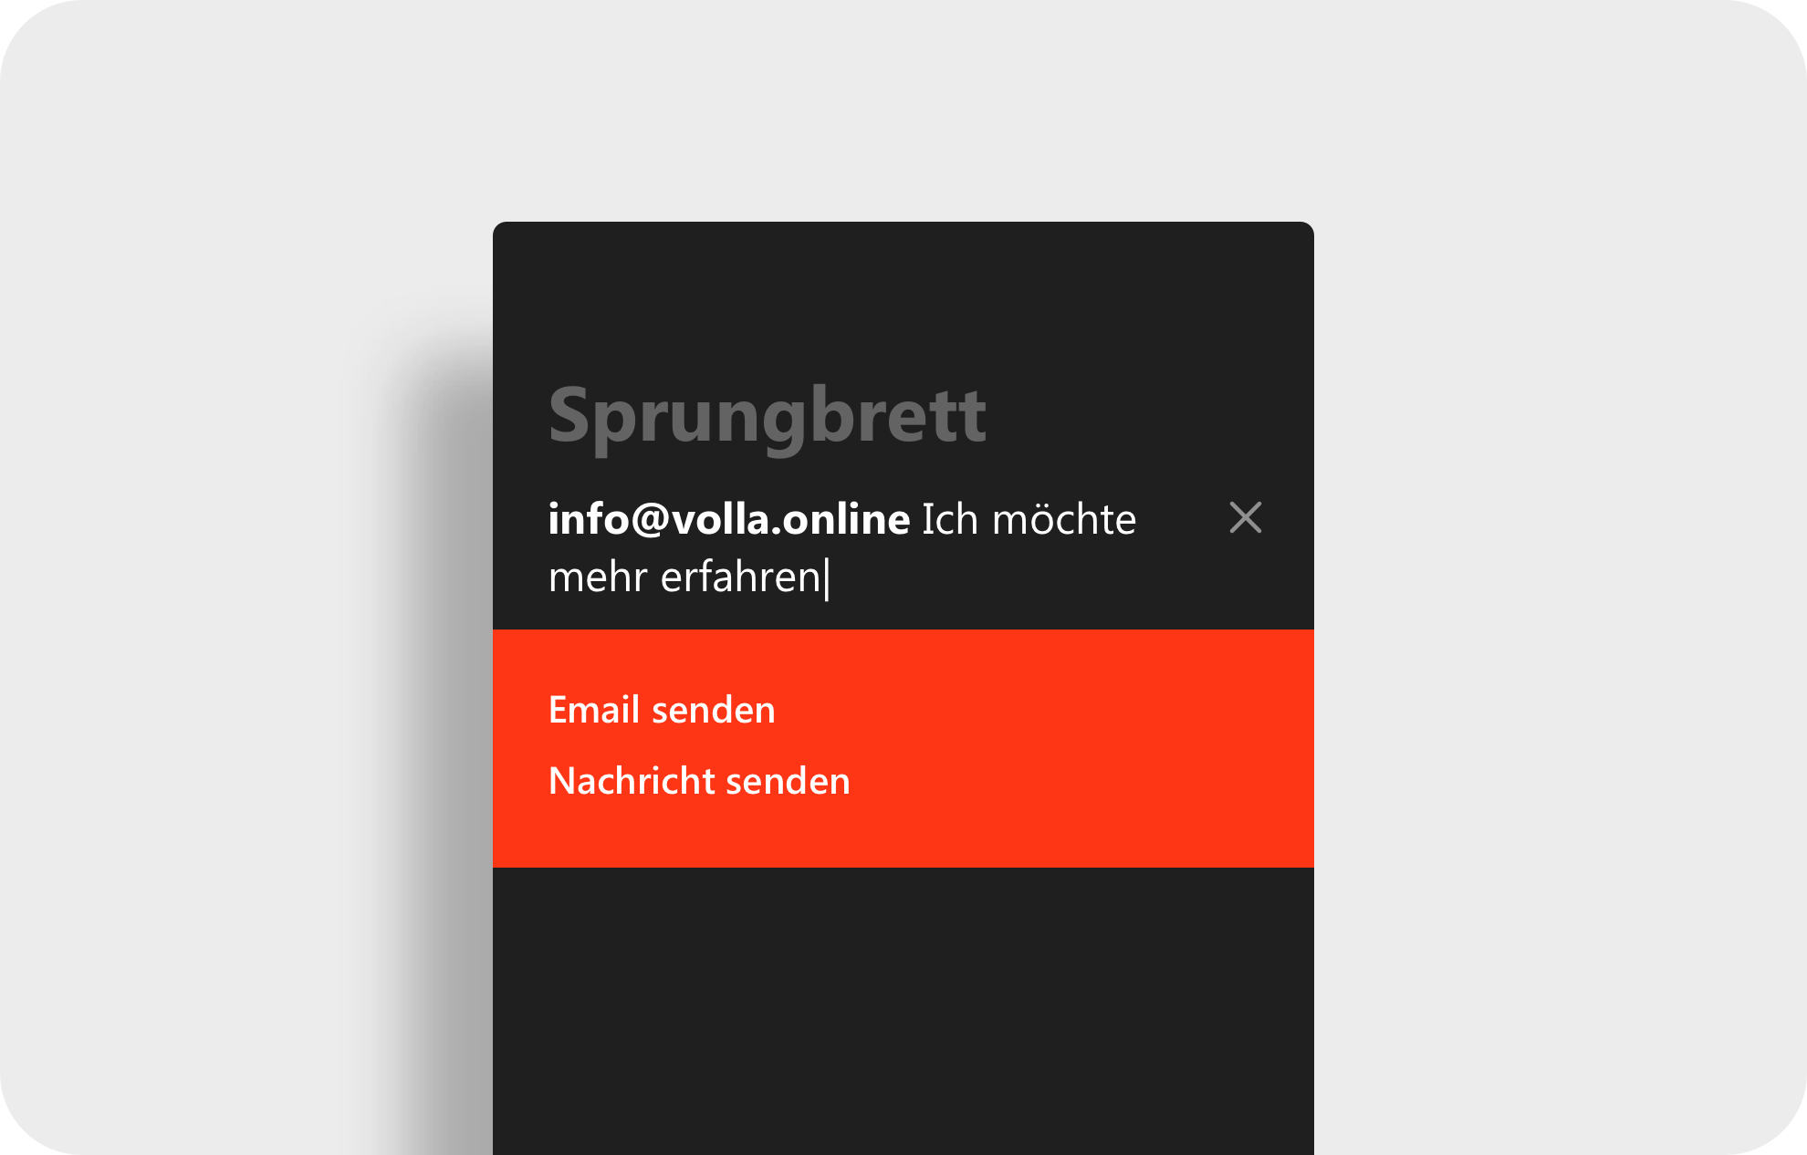Click the word Ich in the input

[949, 519]
